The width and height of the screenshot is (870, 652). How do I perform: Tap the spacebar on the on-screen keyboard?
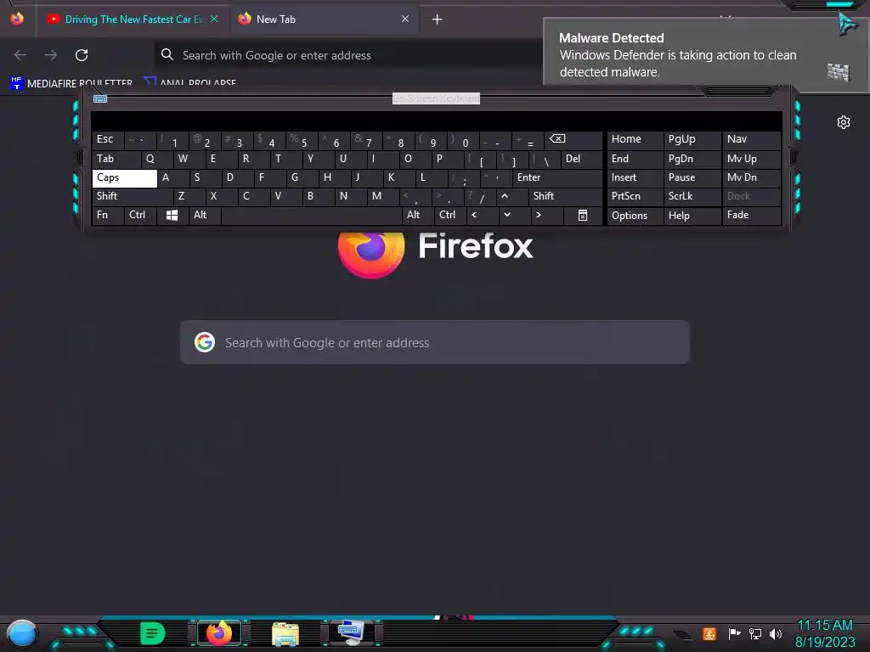coord(311,215)
